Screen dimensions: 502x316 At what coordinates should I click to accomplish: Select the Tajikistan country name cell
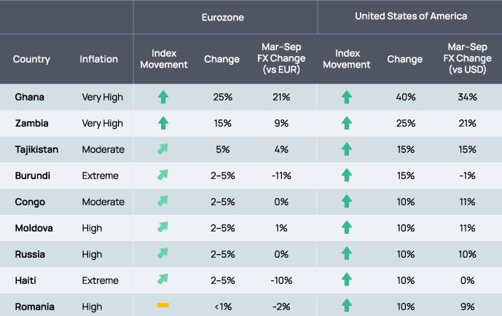(x=36, y=149)
